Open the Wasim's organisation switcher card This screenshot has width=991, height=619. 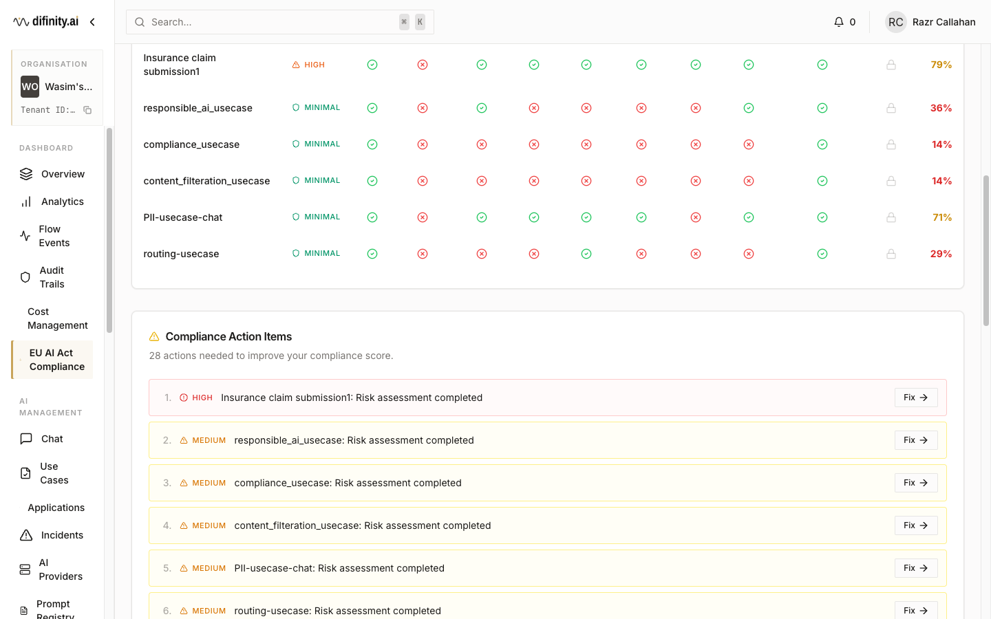coord(57,87)
